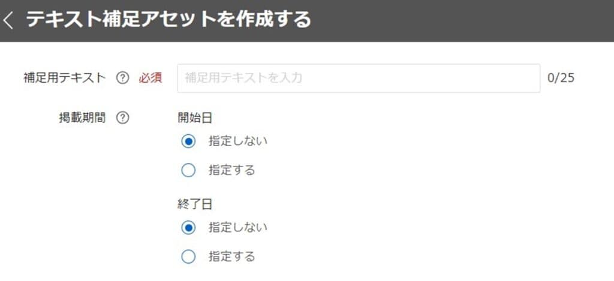The height and width of the screenshot is (281, 614).
Task: Click the 指定する text under 開始日
Action: click(x=232, y=170)
